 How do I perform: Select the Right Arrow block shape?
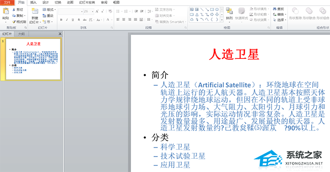[212, 15]
